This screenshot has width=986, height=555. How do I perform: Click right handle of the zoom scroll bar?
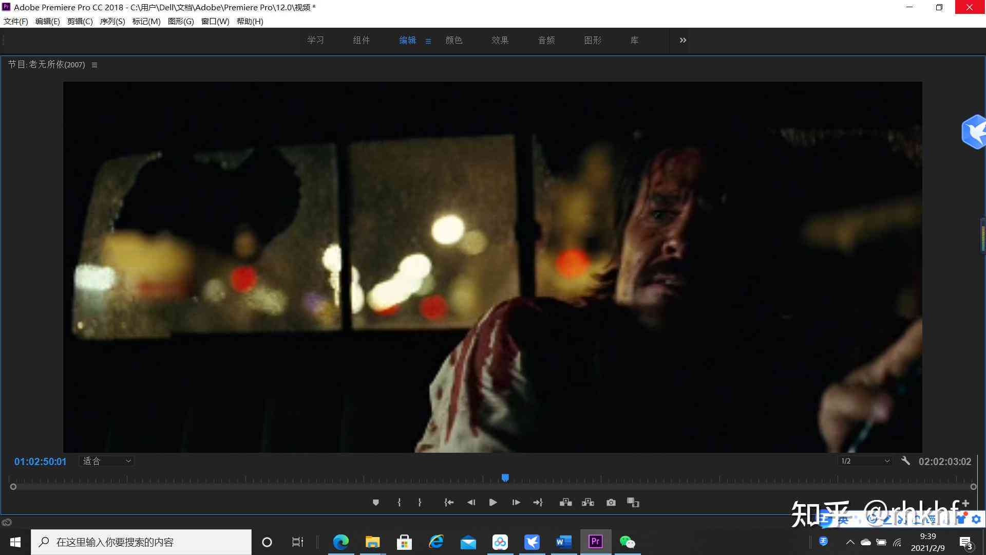[x=973, y=487]
